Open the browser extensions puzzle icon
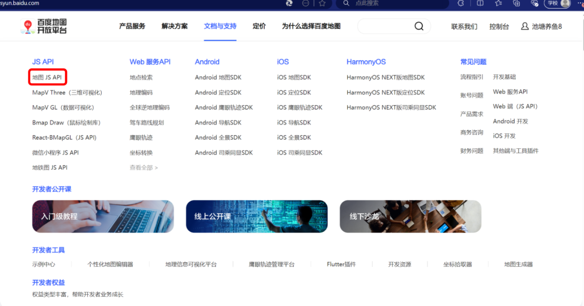 (461, 3)
